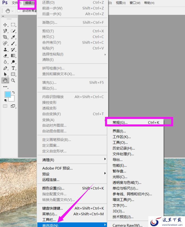This screenshot has width=185, height=227.
Task: Select the Path Selection tool
Action: click(5, 74)
